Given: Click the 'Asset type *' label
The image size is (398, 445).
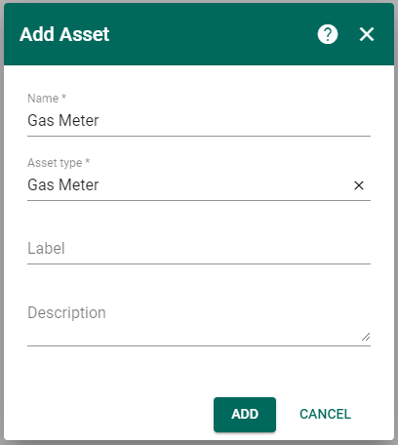Looking at the screenshot, I should 59,163.
